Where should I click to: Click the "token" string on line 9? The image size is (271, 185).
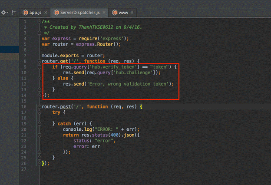coord(159,67)
